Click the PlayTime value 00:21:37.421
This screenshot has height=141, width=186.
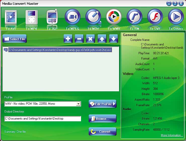pos(161,53)
